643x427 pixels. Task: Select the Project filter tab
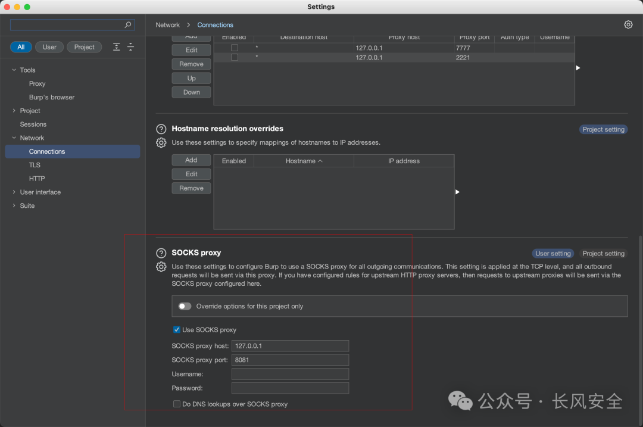click(x=84, y=47)
